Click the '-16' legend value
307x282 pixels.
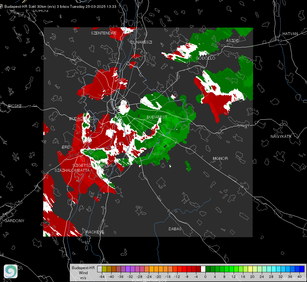click(168, 277)
